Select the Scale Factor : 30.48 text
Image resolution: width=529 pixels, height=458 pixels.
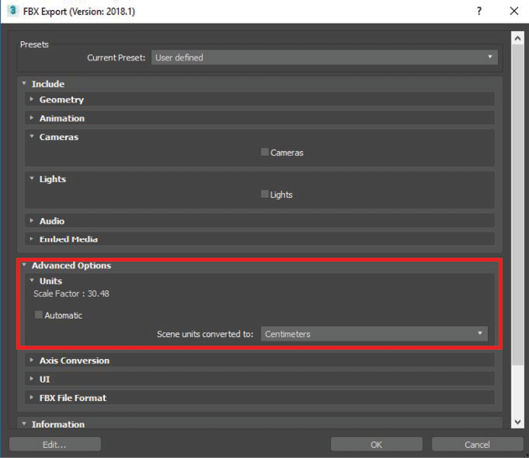point(71,294)
